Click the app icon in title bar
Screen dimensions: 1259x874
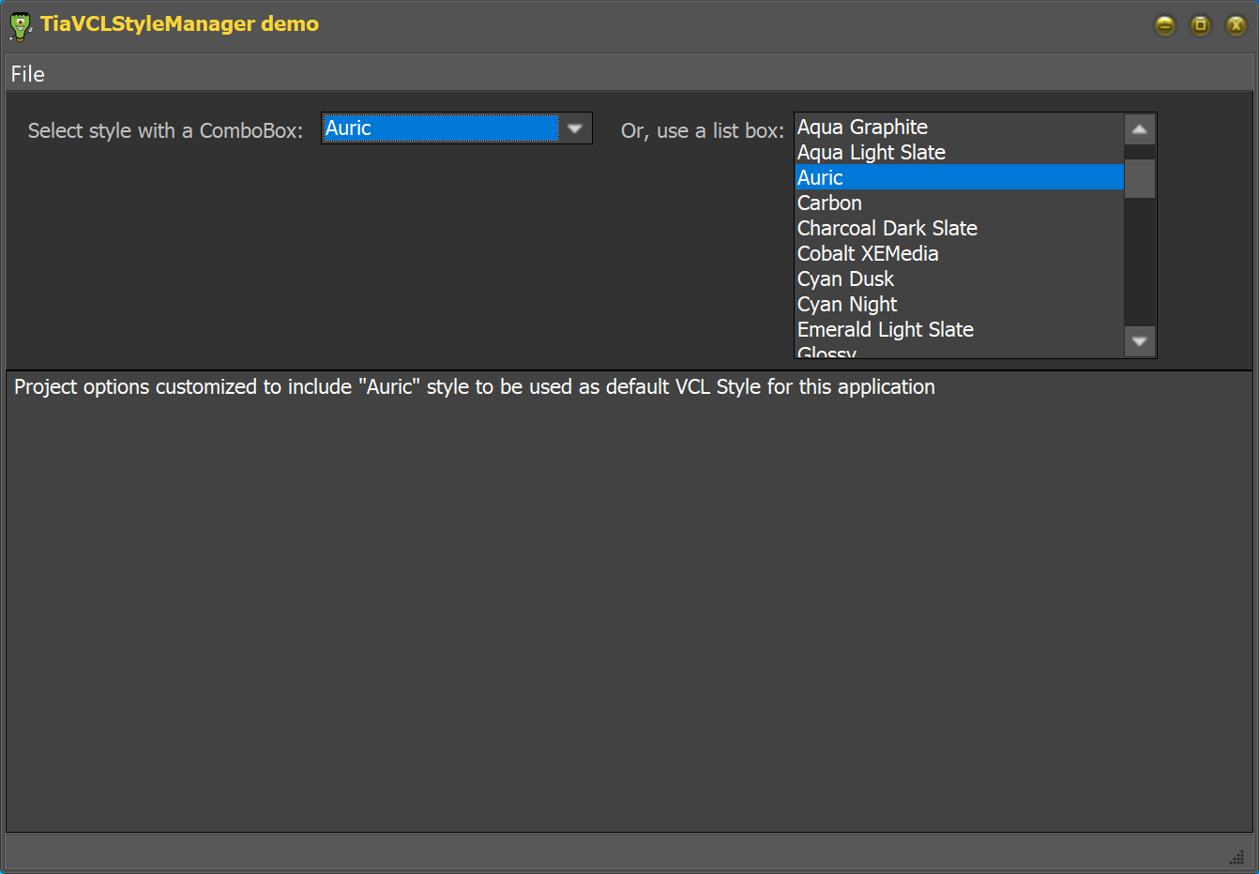click(21, 25)
